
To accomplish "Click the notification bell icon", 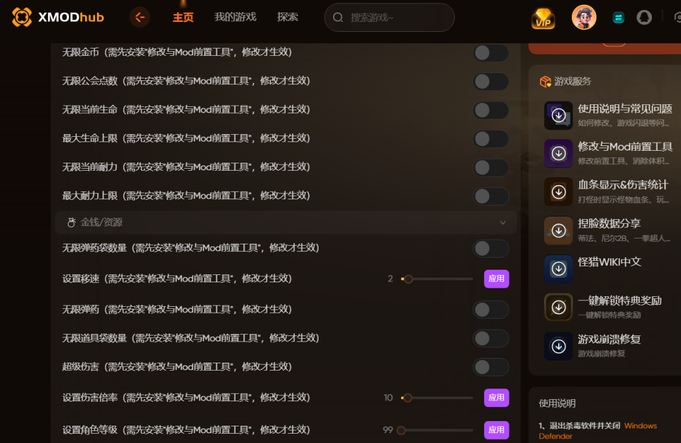I will click(644, 17).
